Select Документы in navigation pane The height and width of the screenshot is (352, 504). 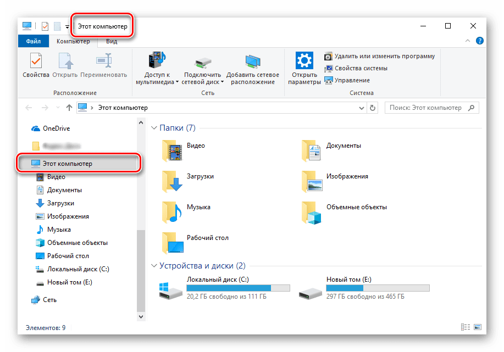59,190
